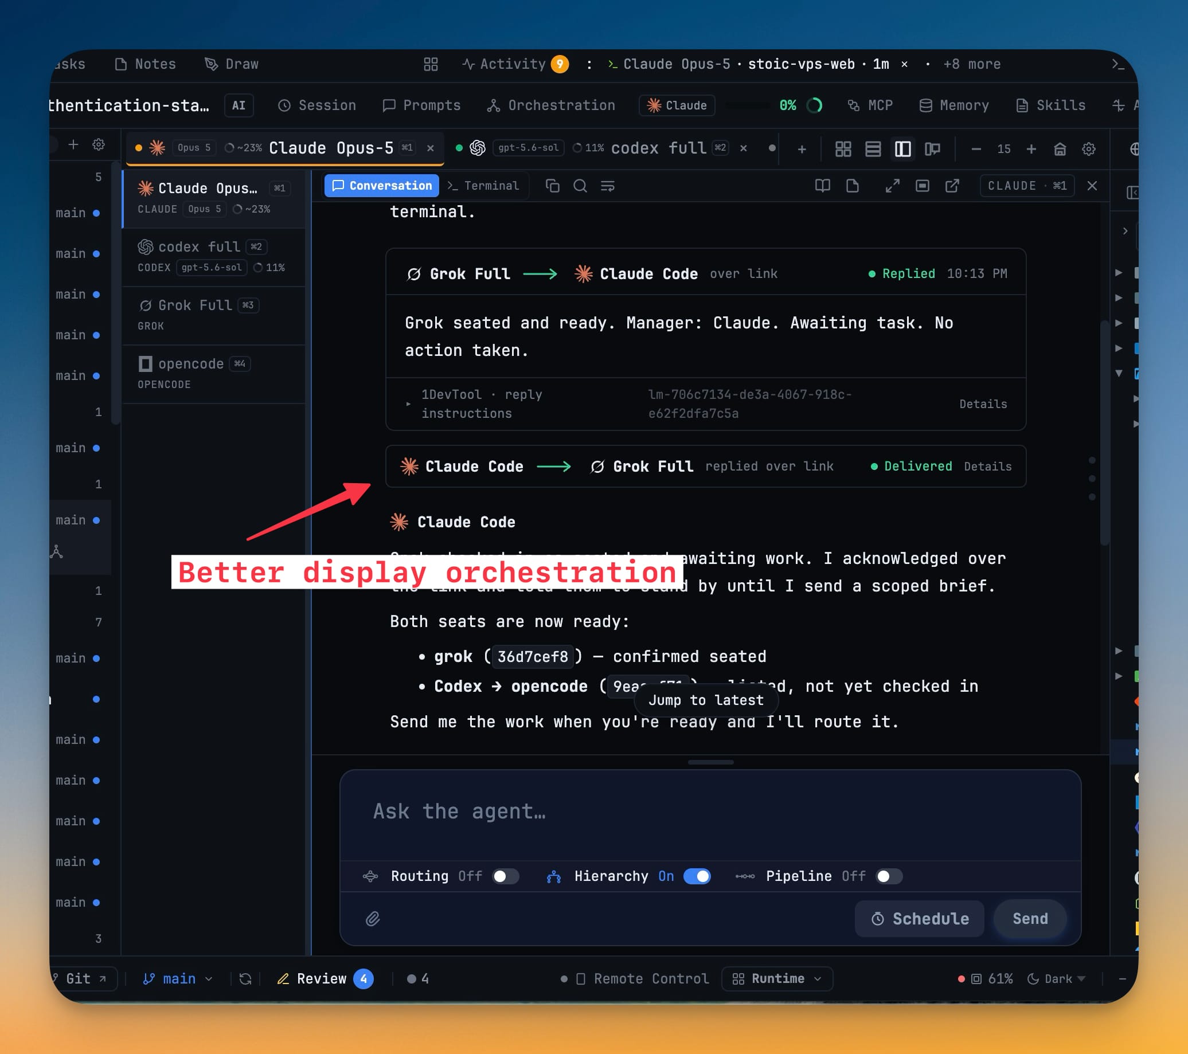Image resolution: width=1188 pixels, height=1054 pixels.
Task: Add a new agent tab
Action: 802,150
